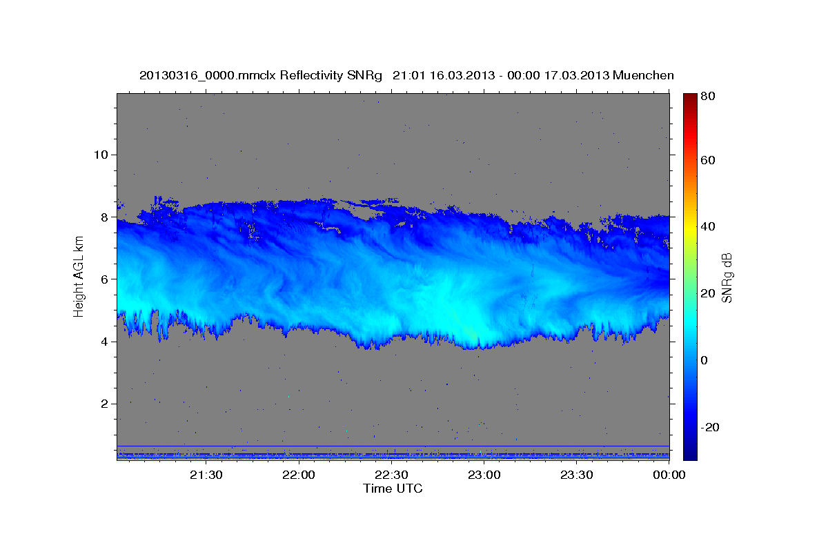Image resolution: width=828 pixels, height=552 pixels.
Task: Click the 21:30 time tick label
Action: coord(206,475)
